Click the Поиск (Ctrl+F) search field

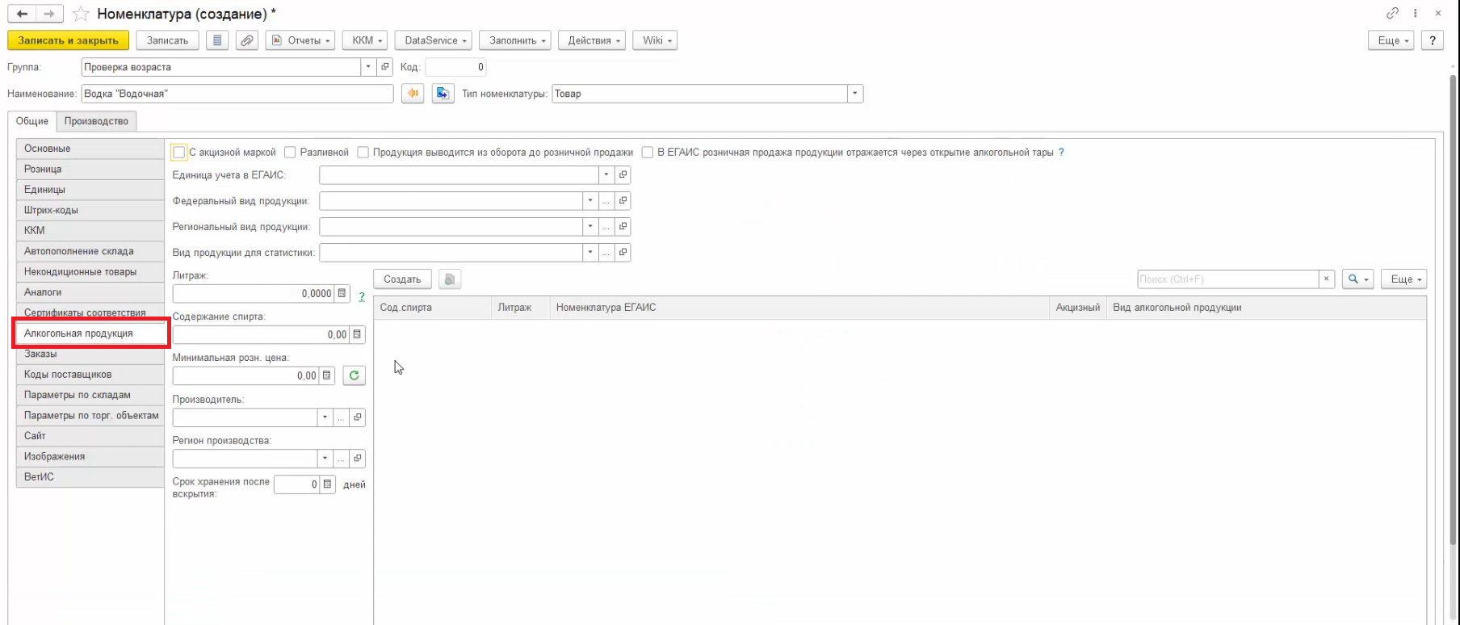tap(1227, 279)
